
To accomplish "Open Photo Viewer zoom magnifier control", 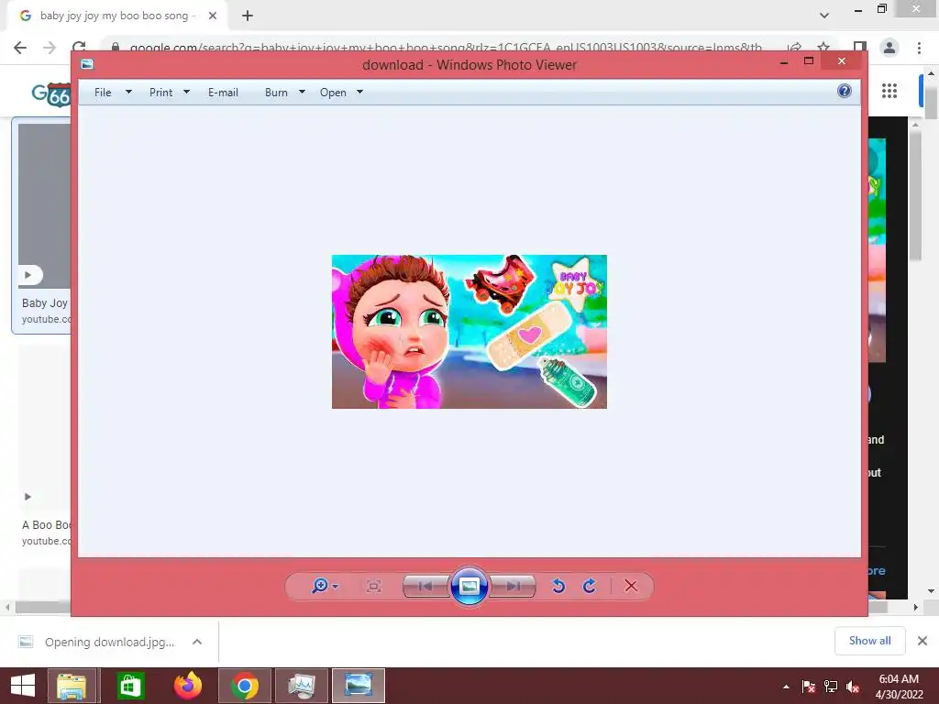I will (x=320, y=586).
